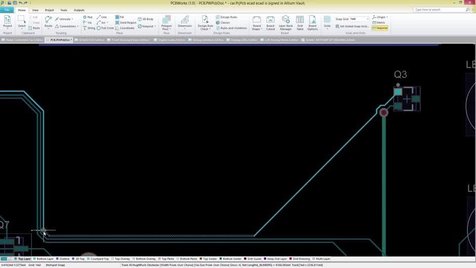Viewport: 476px width, 268px height.
Task: Switch to the Outputs ribbon tab
Action: 79,10
